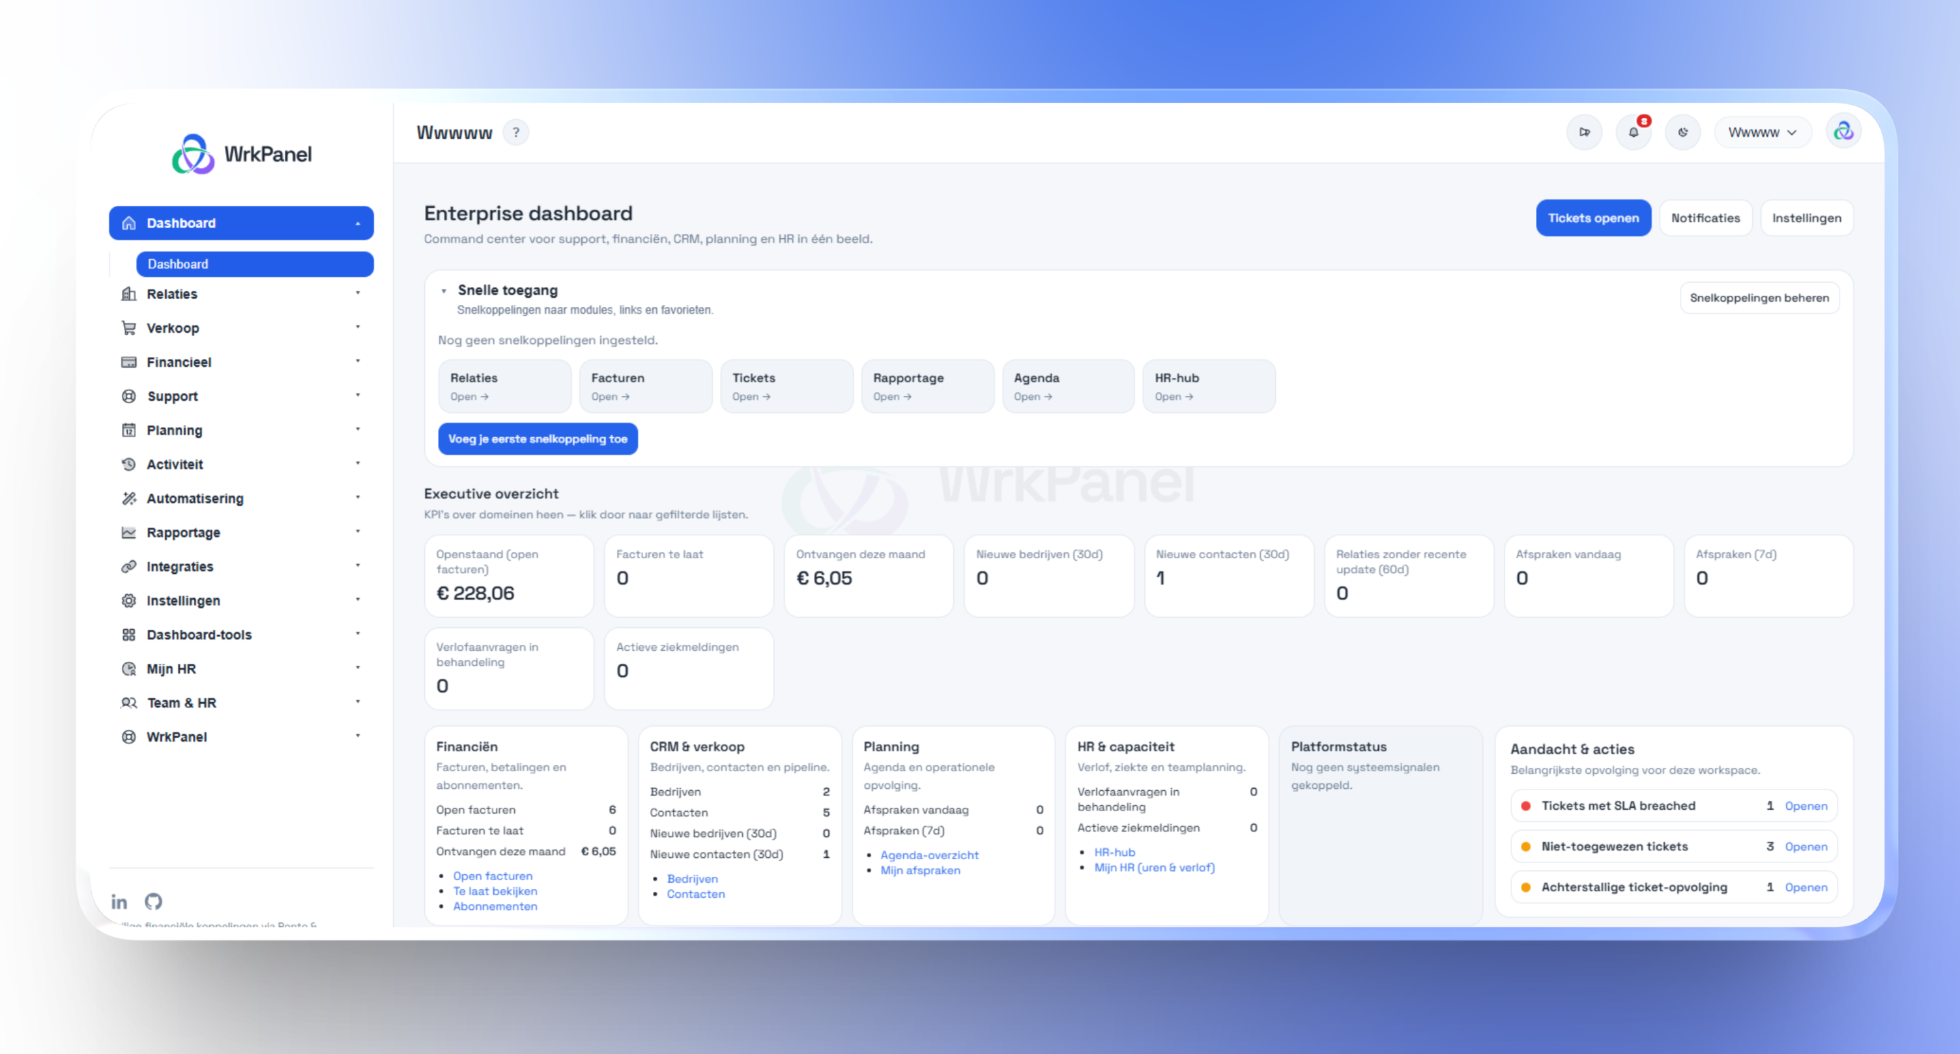Image resolution: width=1960 pixels, height=1054 pixels.
Task: Open the Wwwww workspace dropdown
Action: [1762, 132]
